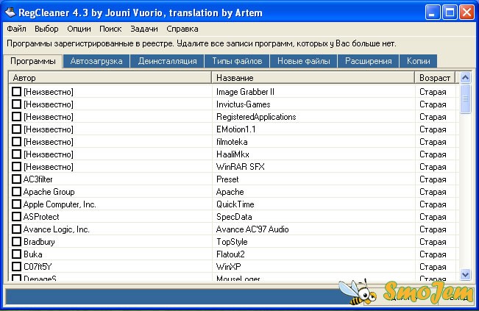Switch to the Копии tab
The height and width of the screenshot is (311, 479).
(419, 61)
